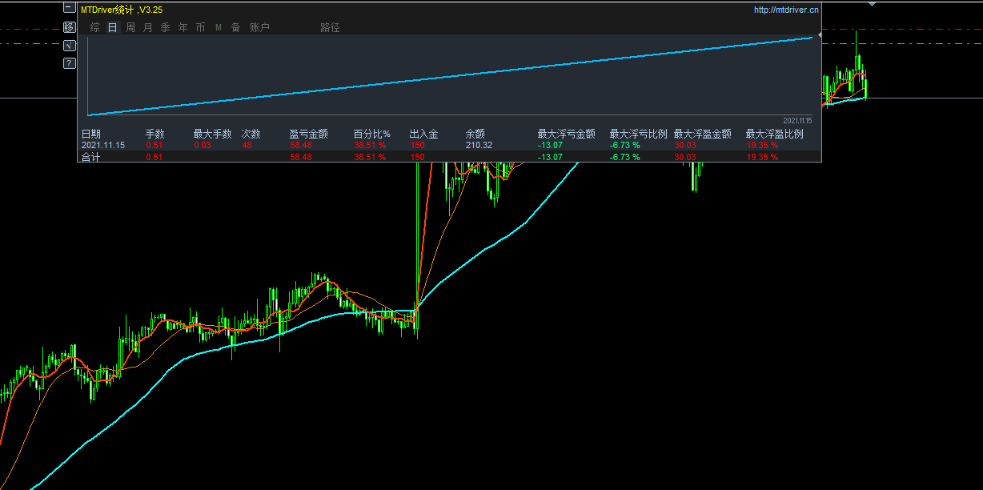983x490 pixels.
Task: Click the 最大浮盈金额 column header
Action: click(x=703, y=134)
